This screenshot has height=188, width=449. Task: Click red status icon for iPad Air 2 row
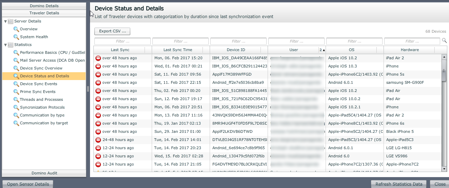[98, 58]
